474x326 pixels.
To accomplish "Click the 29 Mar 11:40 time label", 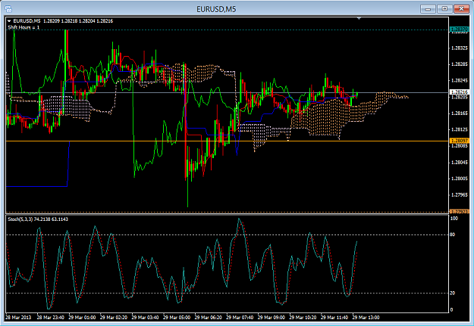I will (x=334, y=318).
